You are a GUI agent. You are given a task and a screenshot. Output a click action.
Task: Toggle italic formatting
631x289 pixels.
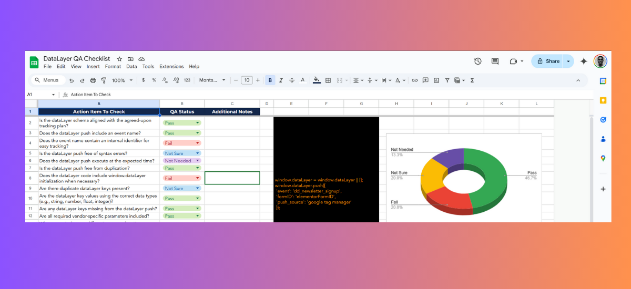(x=281, y=80)
